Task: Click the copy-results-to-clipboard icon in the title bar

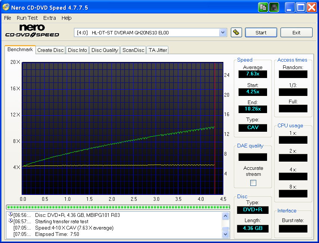Action: click(x=263, y=7)
